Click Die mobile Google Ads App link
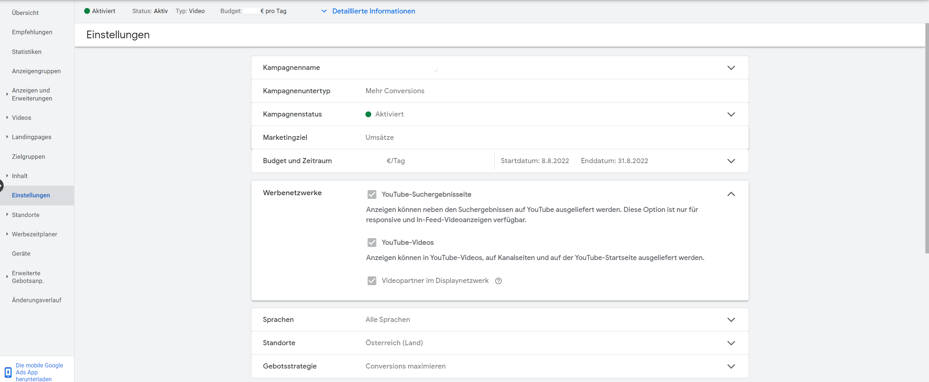Viewport: 929px width, 382px height. (39, 372)
